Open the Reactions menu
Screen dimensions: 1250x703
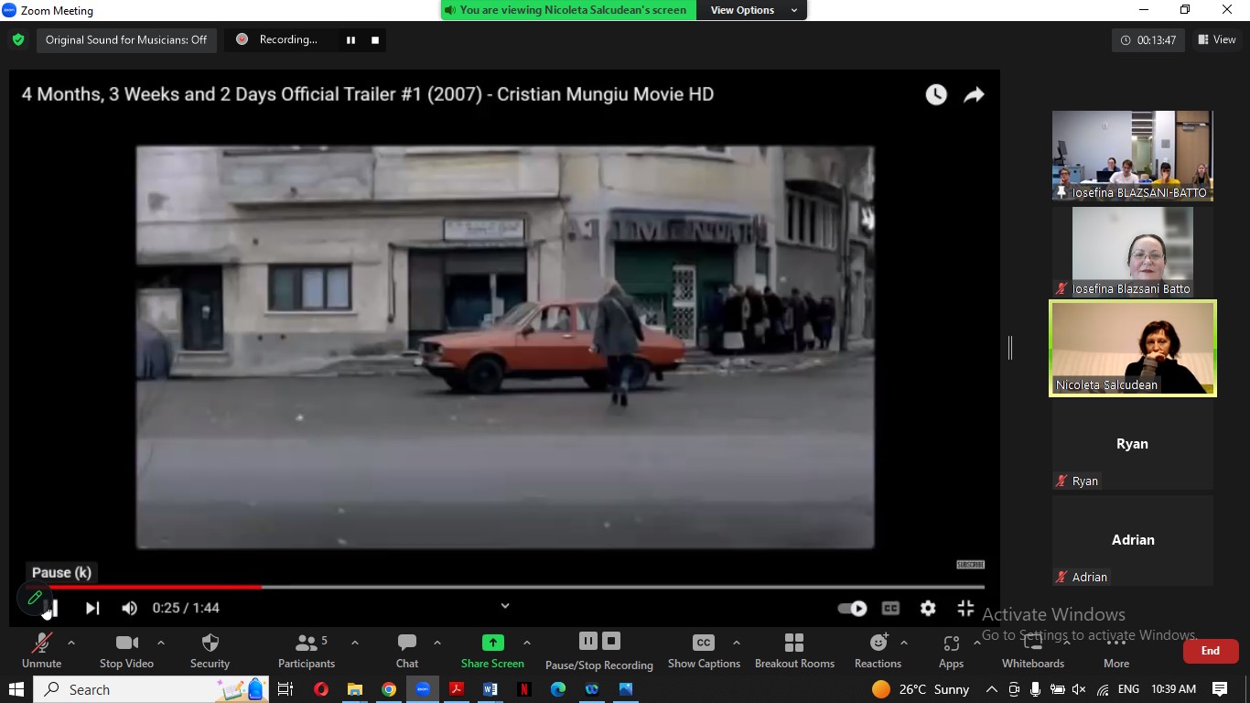click(878, 651)
